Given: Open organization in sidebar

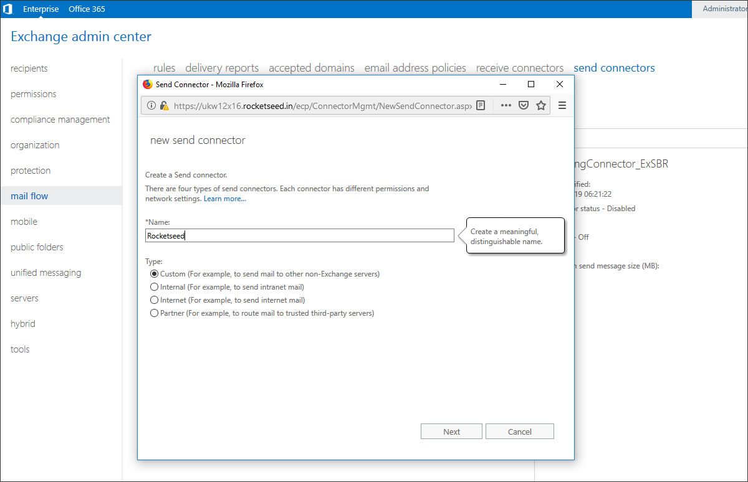Looking at the screenshot, I should [35, 145].
